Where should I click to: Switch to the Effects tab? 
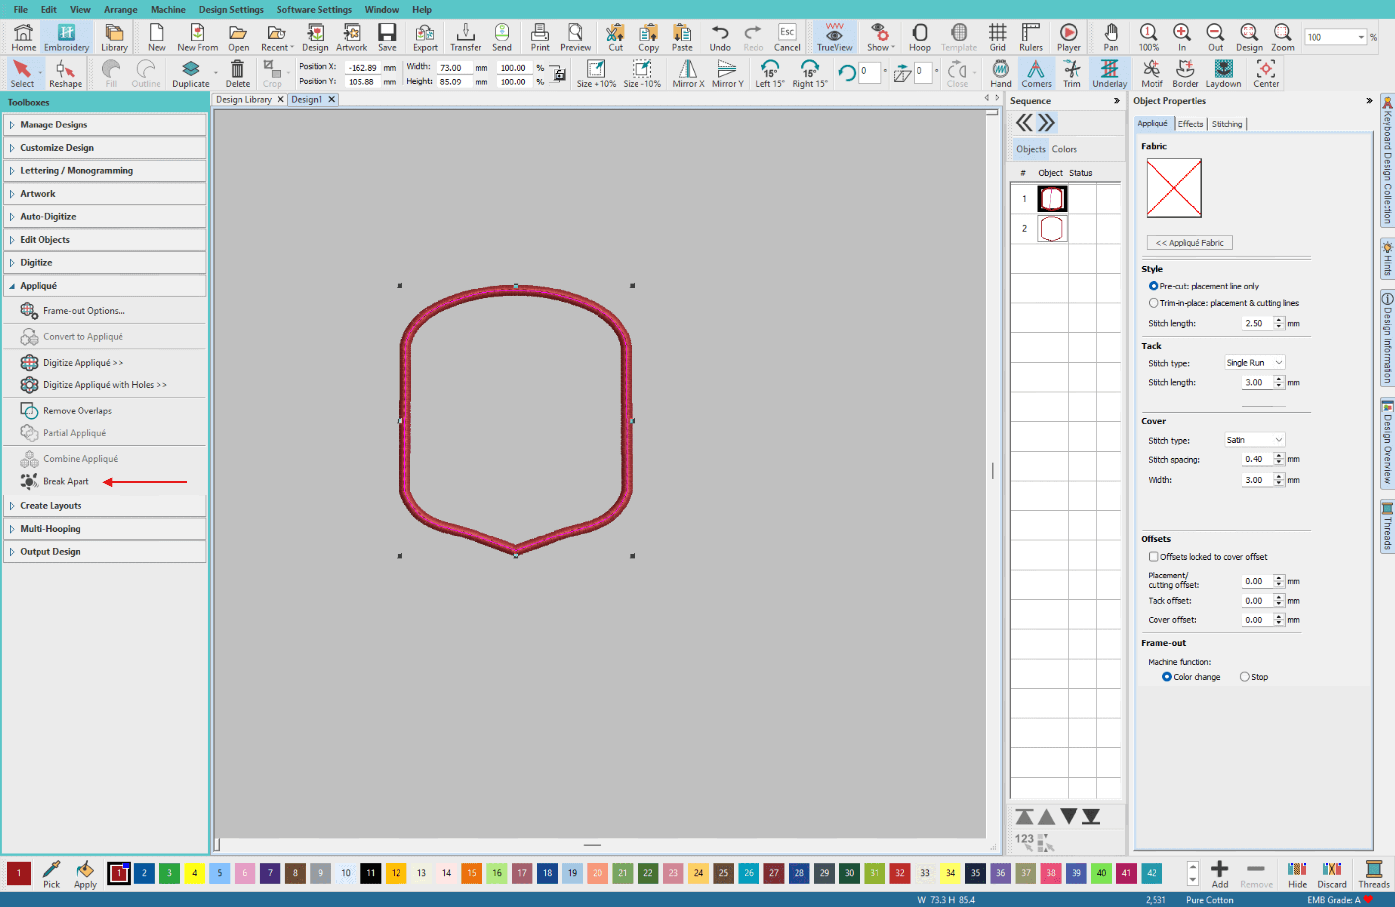[x=1190, y=124]
